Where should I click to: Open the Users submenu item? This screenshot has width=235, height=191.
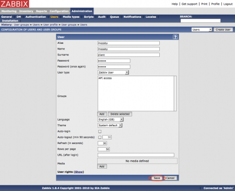coord(54,17)
